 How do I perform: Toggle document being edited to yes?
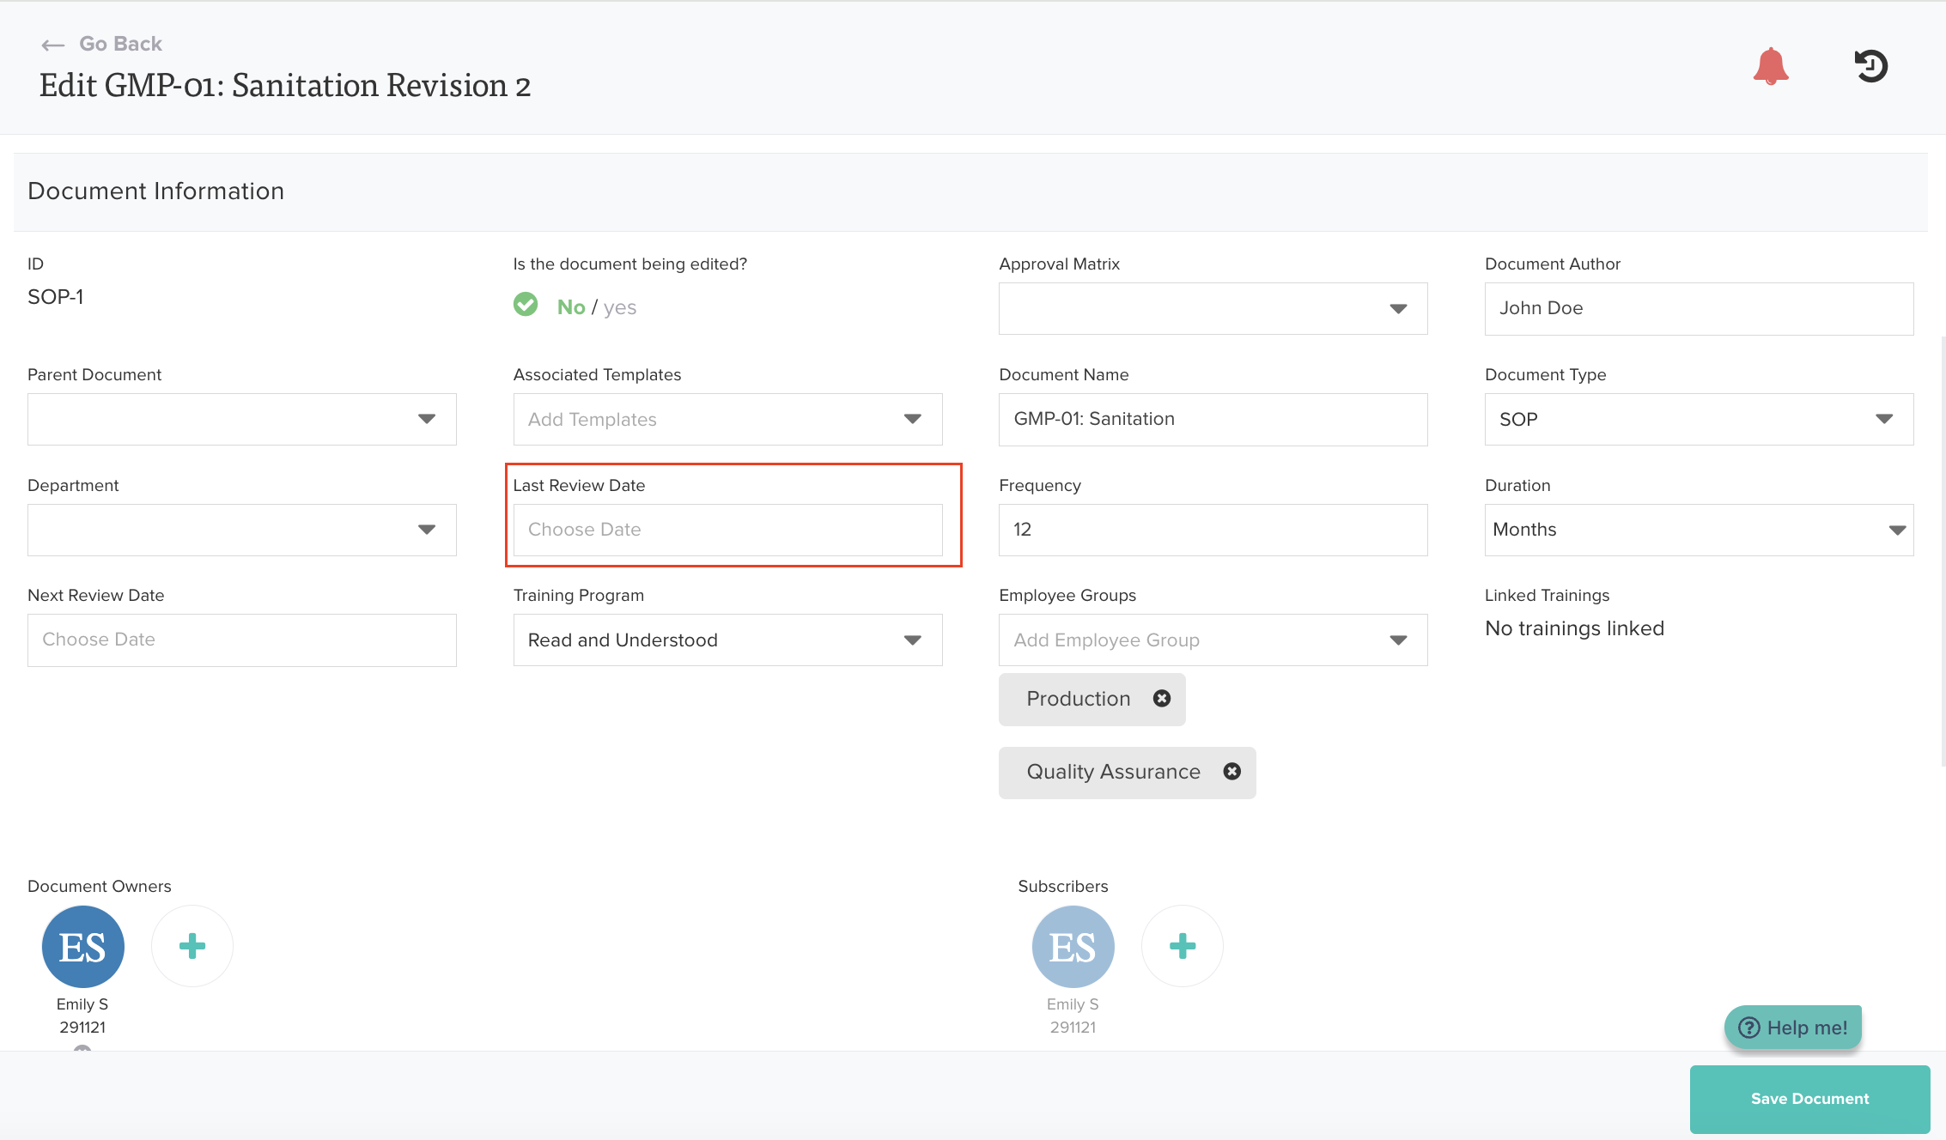pyautogui.click(x=619, y=307)
